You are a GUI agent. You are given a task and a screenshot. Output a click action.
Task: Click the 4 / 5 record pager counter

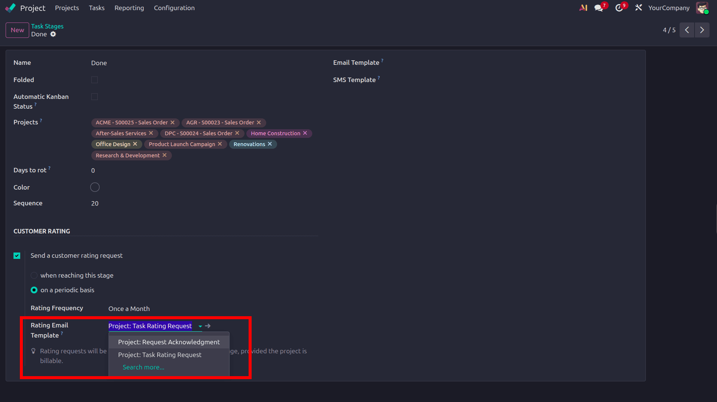click(x=669, y=30)
